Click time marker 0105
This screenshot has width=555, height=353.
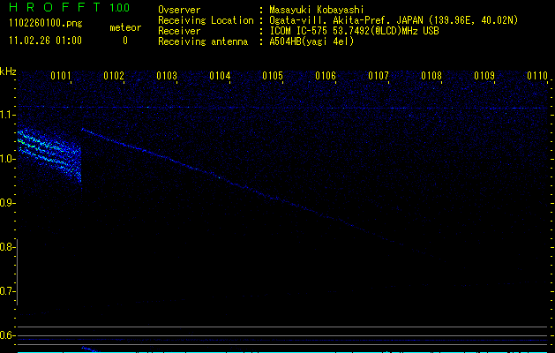[273, 76]
